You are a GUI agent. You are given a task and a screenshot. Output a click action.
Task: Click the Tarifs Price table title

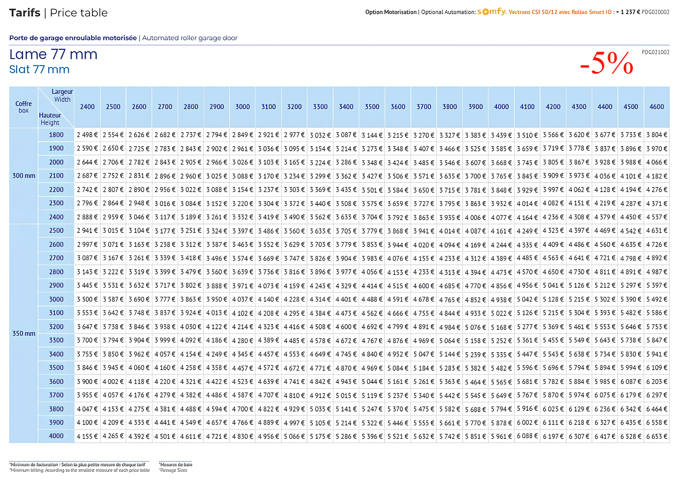[58, 13]
